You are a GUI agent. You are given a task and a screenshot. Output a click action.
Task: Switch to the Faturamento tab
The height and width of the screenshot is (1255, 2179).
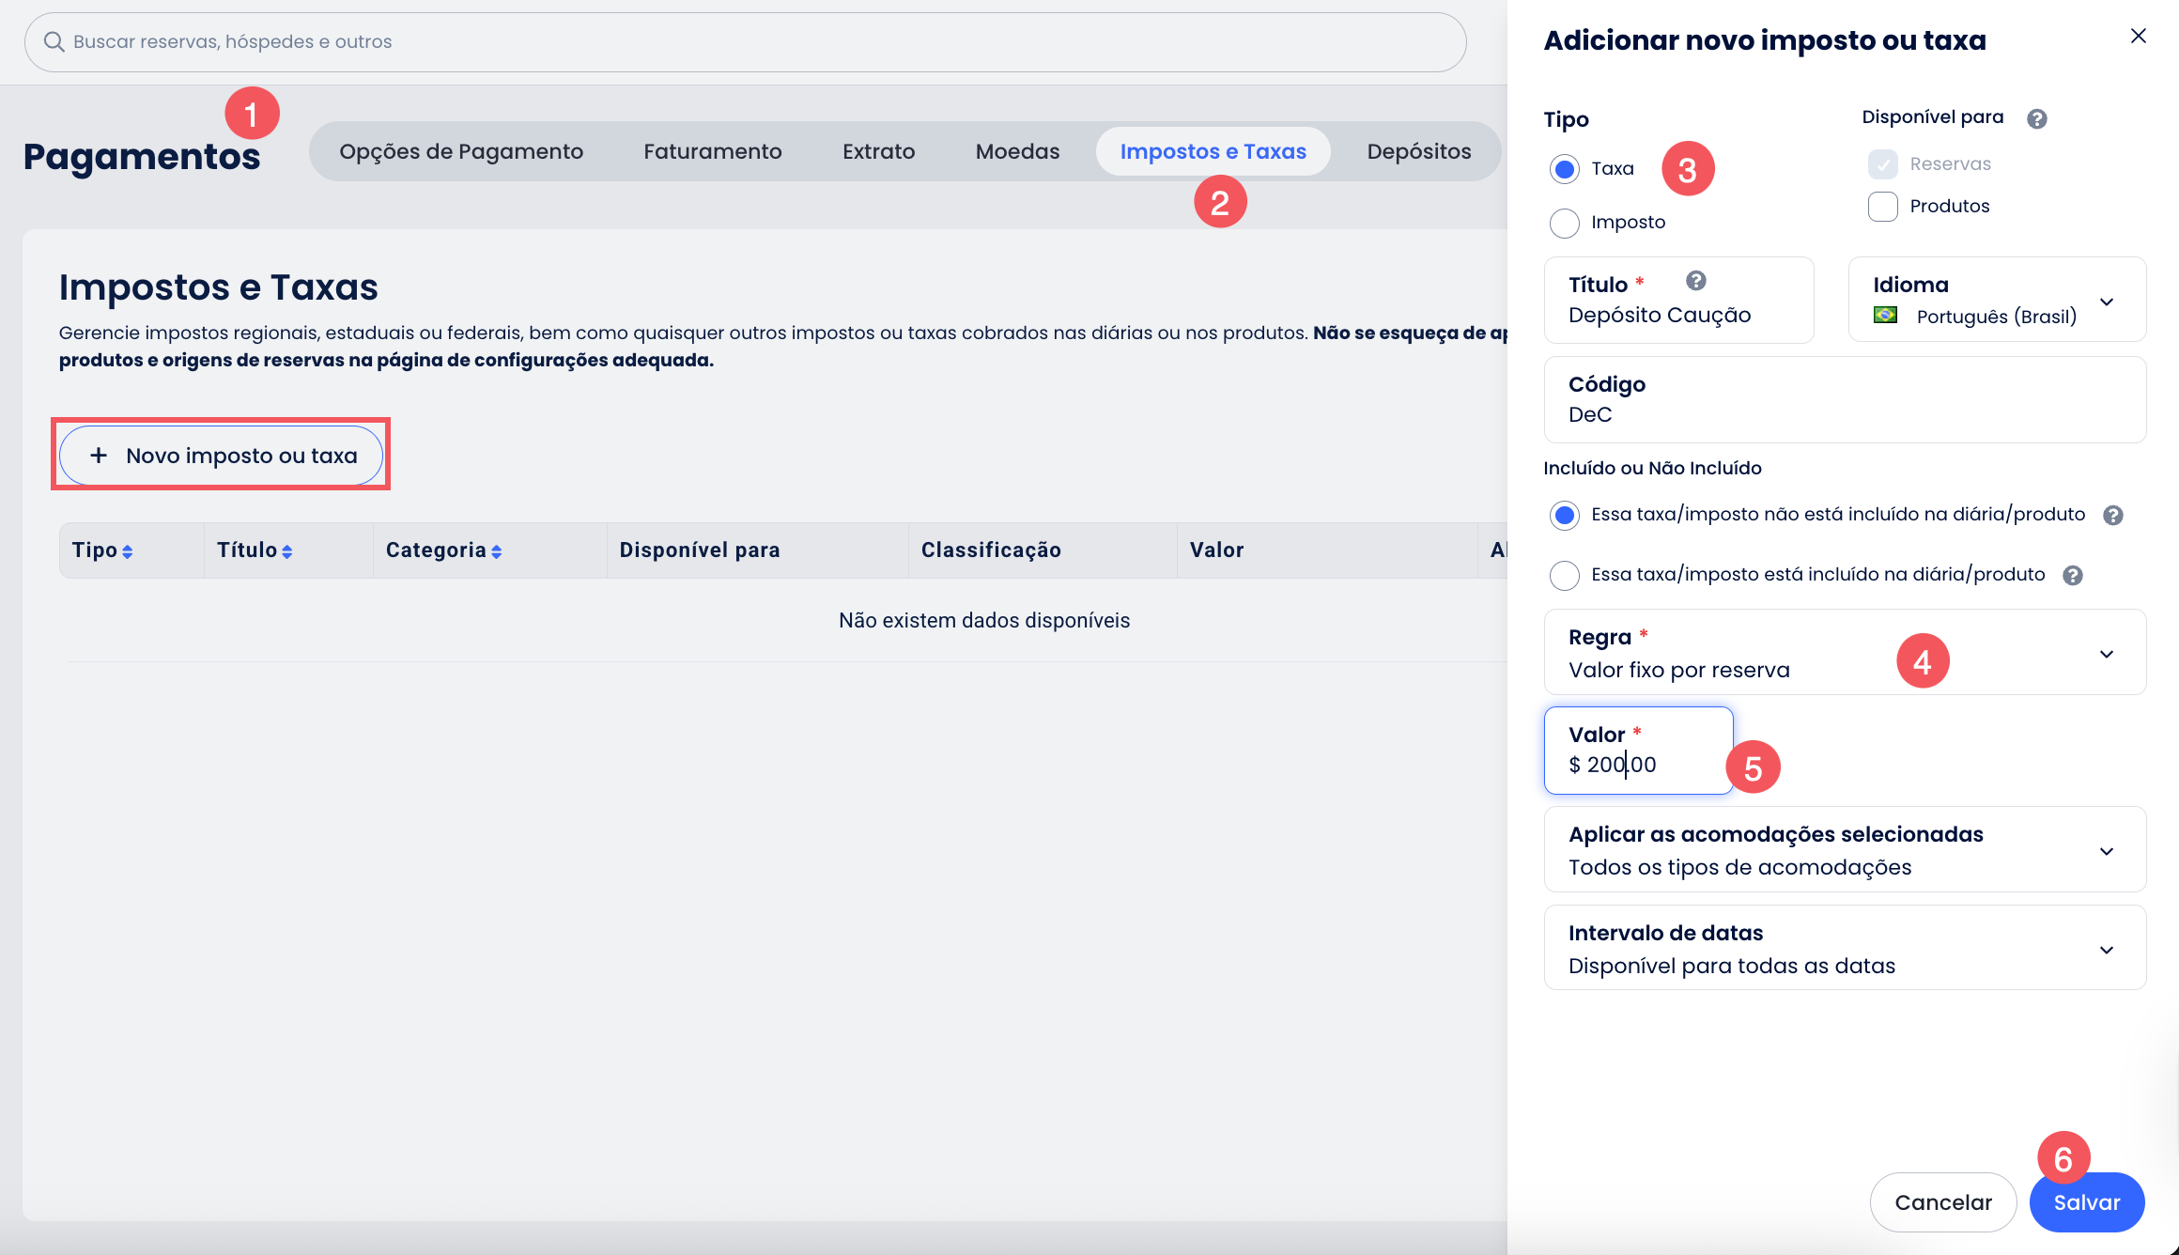pos(712,151)
